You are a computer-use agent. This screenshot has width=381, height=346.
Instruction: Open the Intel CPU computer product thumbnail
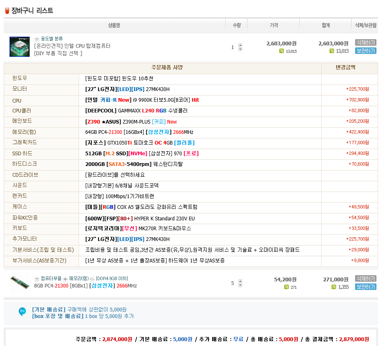point(19,47)
